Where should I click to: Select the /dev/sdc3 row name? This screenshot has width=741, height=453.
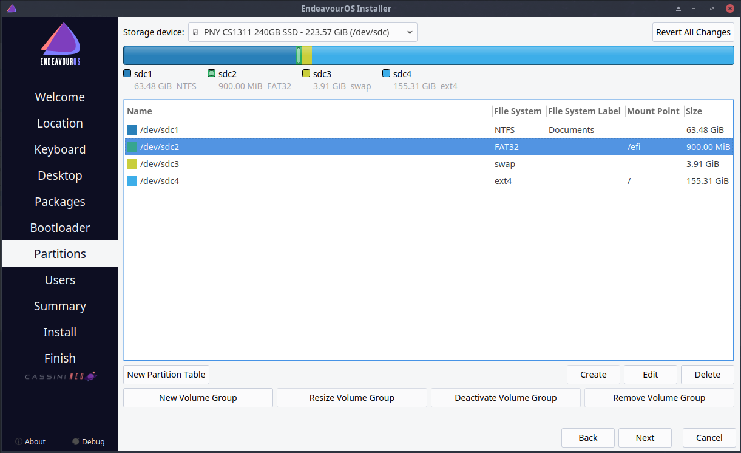(x=159, y=164)
